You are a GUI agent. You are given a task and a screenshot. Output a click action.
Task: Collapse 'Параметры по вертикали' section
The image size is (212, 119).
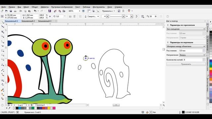(168, 42)
